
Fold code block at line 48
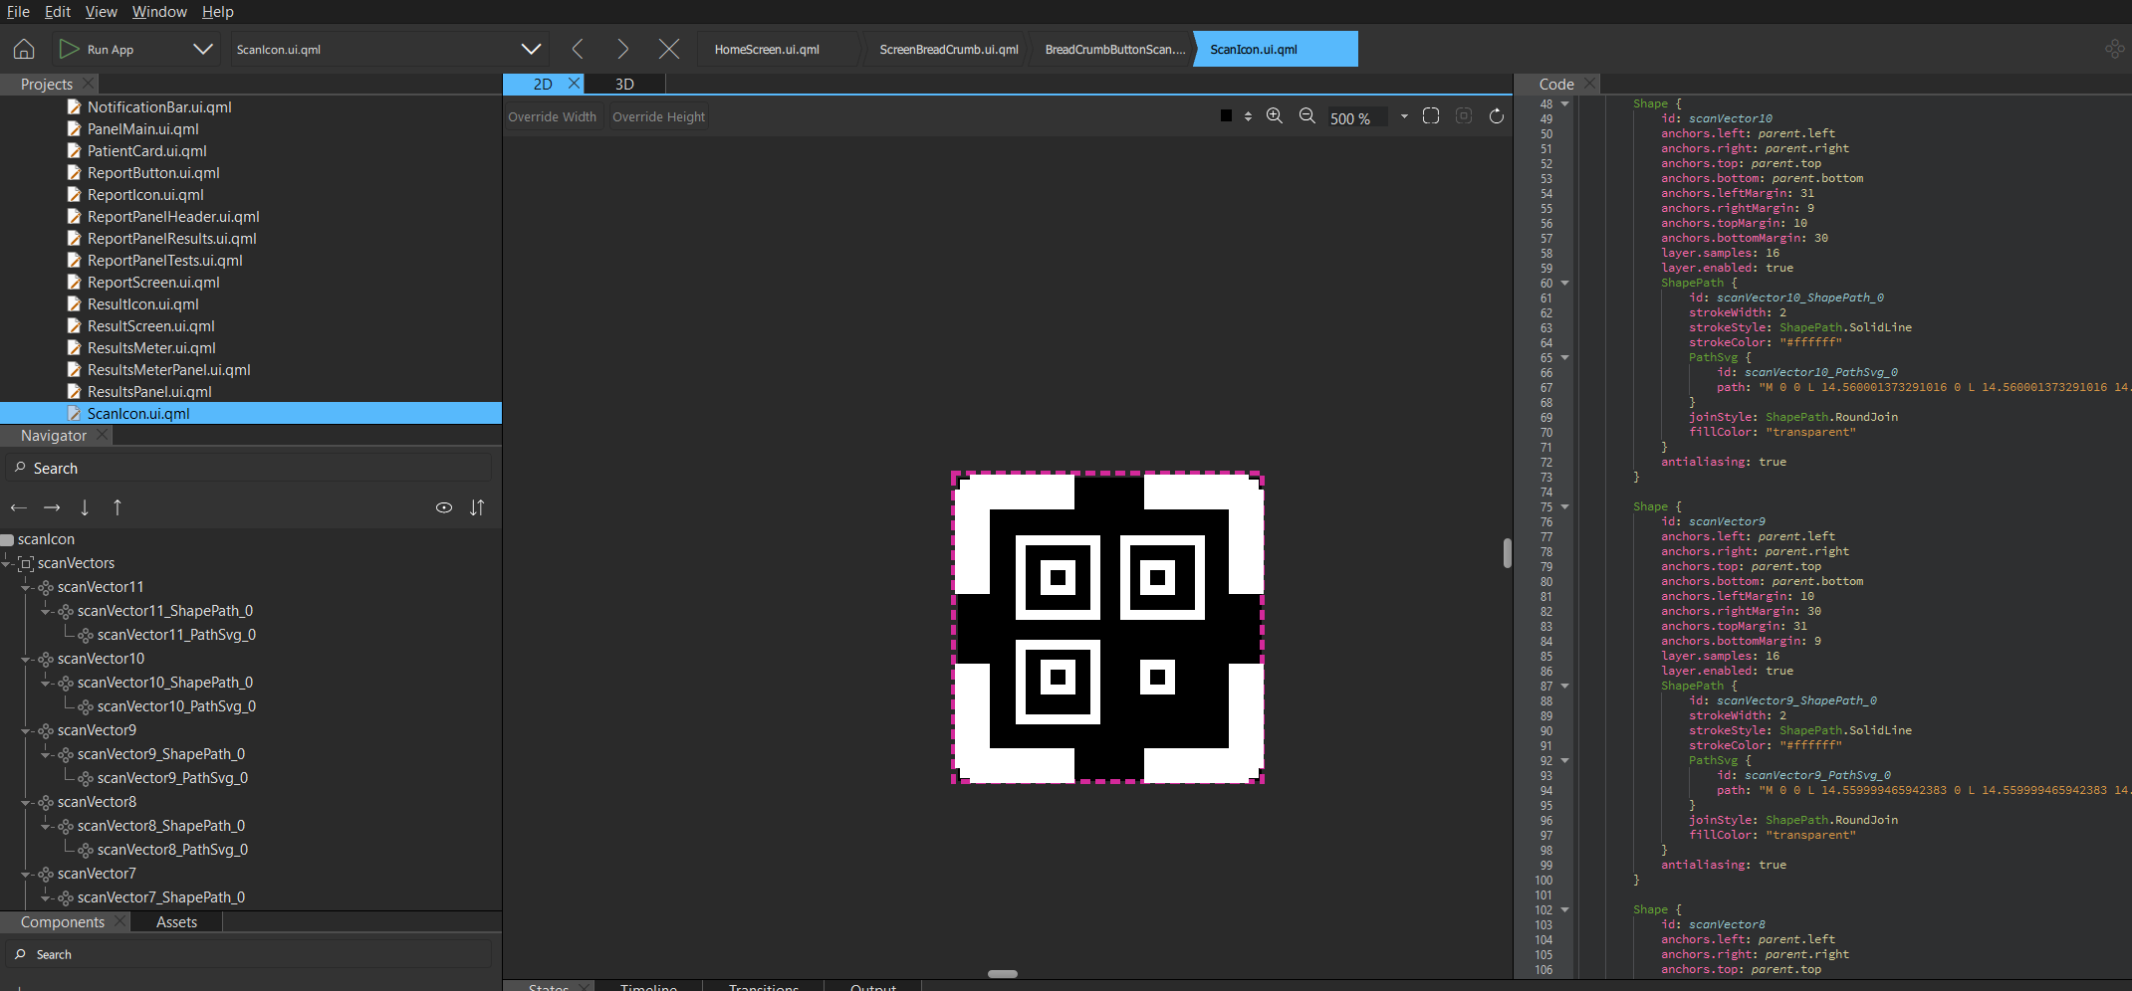(1564, 103)
